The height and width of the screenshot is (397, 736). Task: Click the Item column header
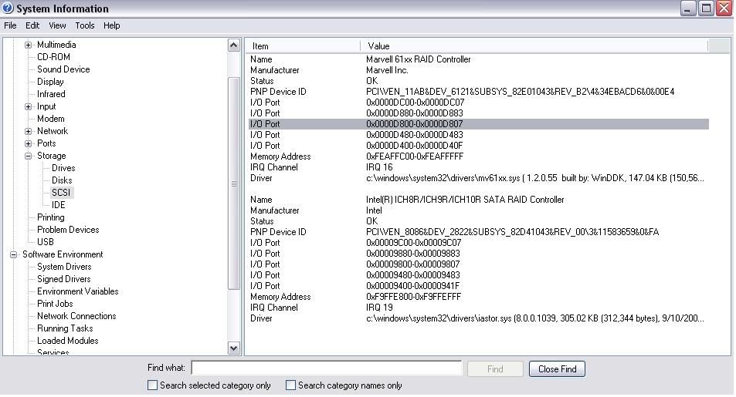click(304, 46)
